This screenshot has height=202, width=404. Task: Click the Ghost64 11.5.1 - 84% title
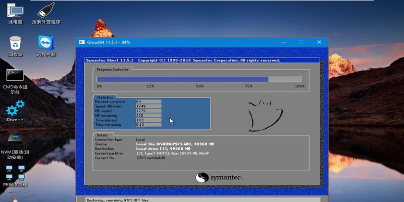[x=109, y=42]
